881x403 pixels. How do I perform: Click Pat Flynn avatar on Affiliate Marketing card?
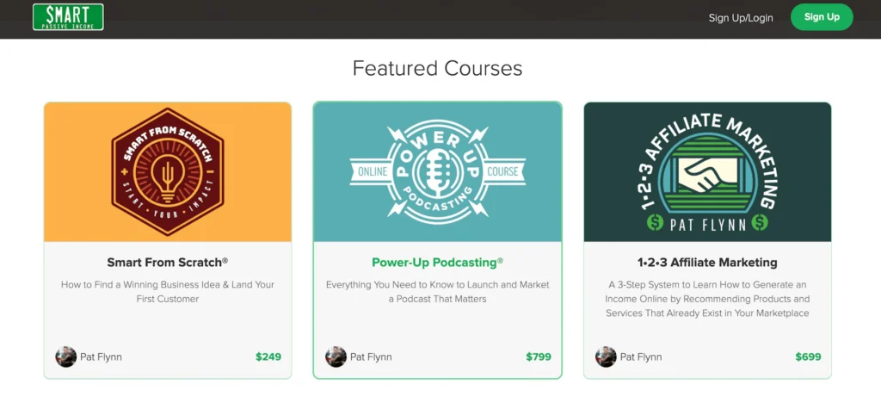(606, 356)
